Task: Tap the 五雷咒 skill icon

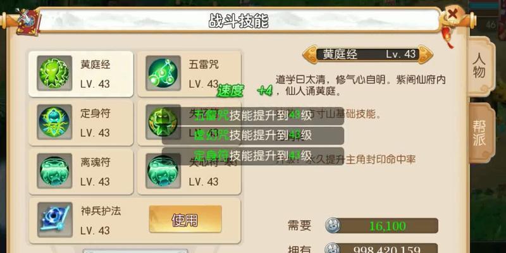Action: [x=163, y=73]
